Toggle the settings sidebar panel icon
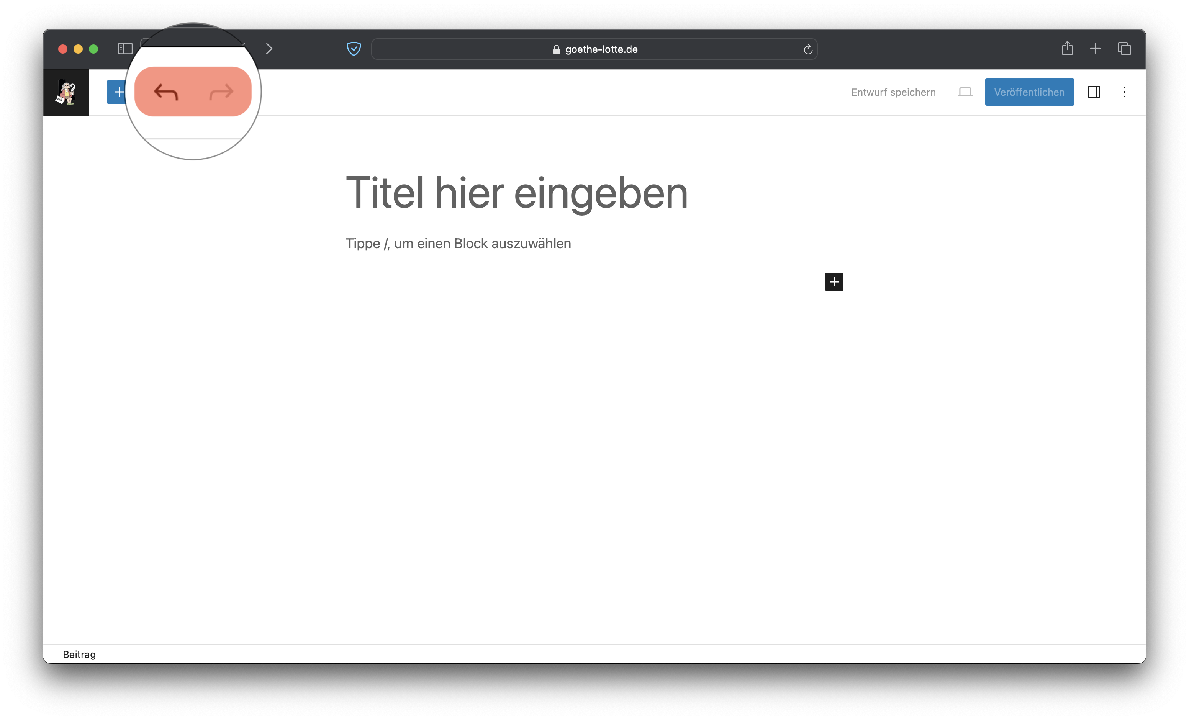The width and height of the screenshot is (1189, 720). coord(1094,92)
